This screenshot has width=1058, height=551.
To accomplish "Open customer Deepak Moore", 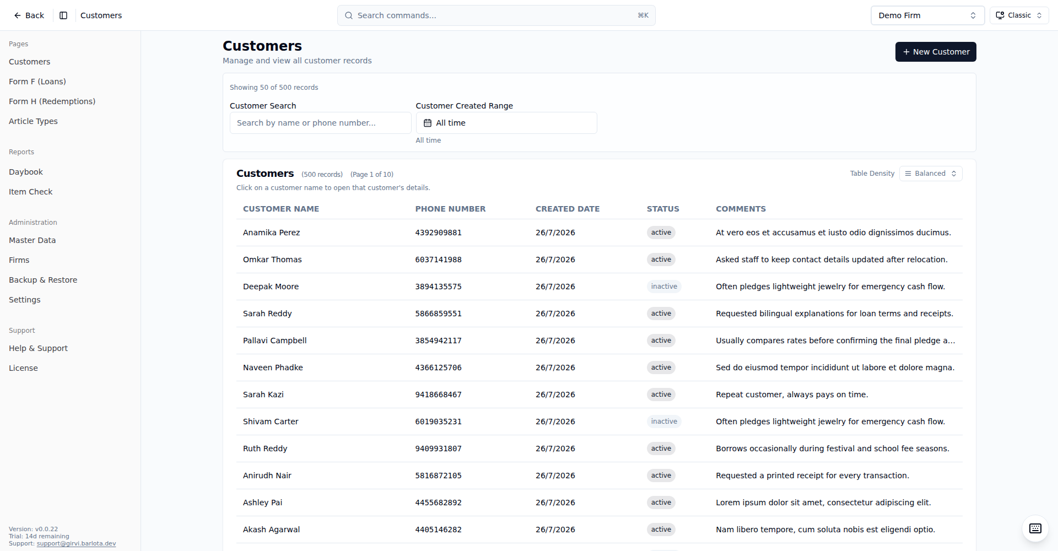I will pyautogui.click(x=271, y=287).
